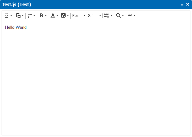Click the Show Blocks icon
The width and height of the screenshot is (192, 137).
(107, 15)
